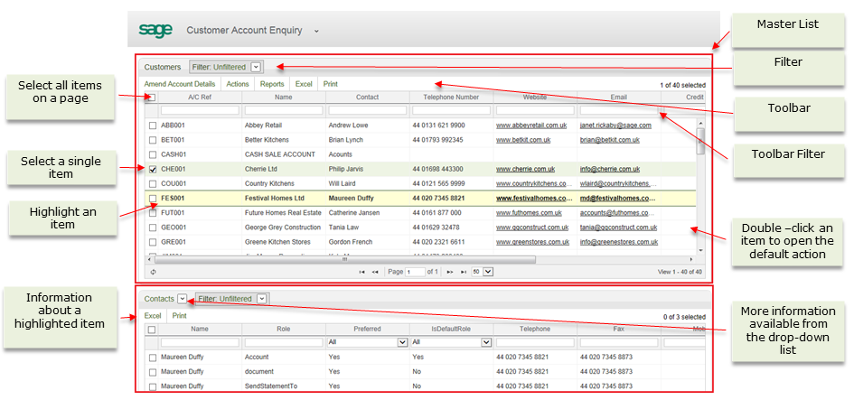This screenshot has width=854, height=409.
Task: Click Amend Account Details in toolbar
Action: tap(180, 84)
